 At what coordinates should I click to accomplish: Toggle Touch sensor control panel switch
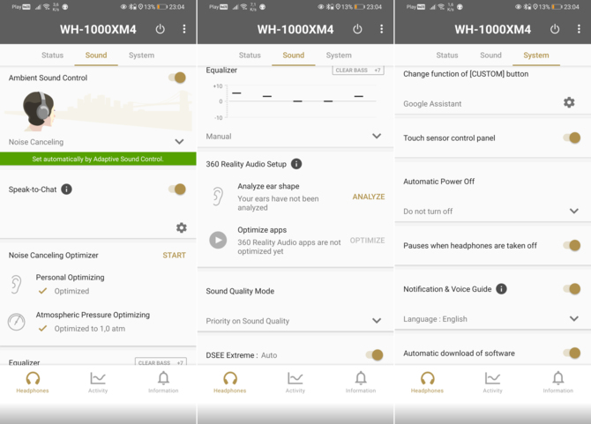(572, 138)
